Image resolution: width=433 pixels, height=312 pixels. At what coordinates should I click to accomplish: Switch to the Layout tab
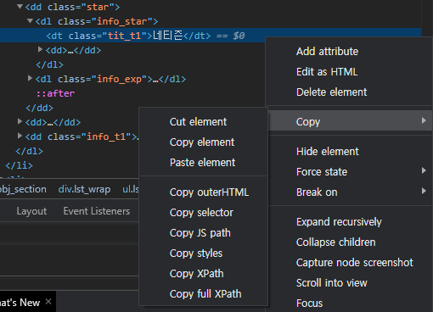click(31, 211)
